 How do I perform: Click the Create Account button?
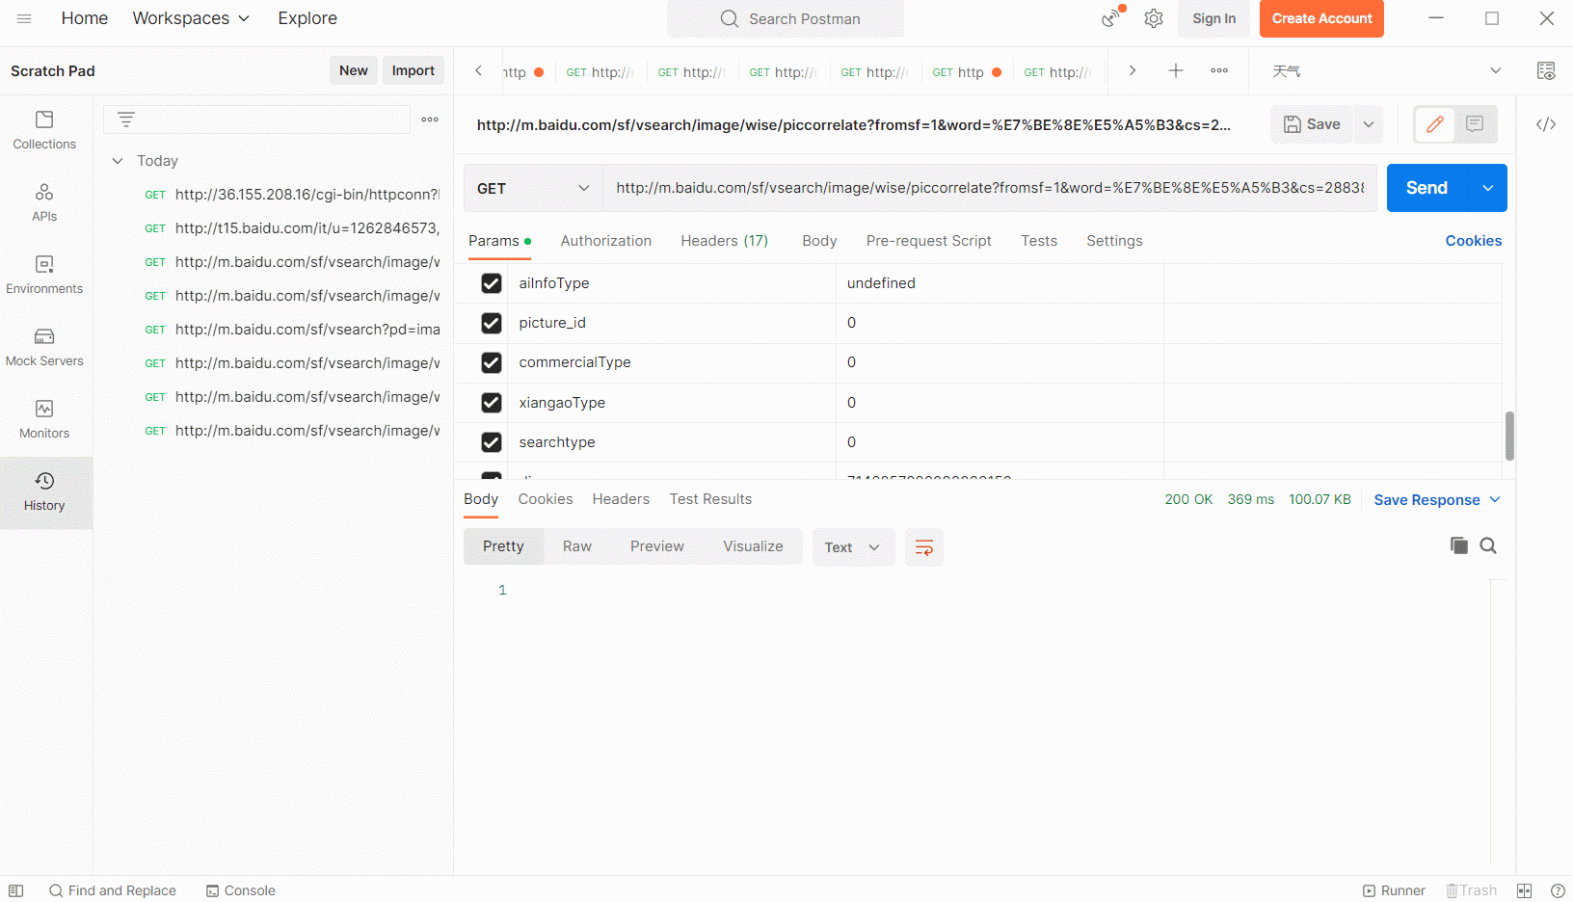1321,18
